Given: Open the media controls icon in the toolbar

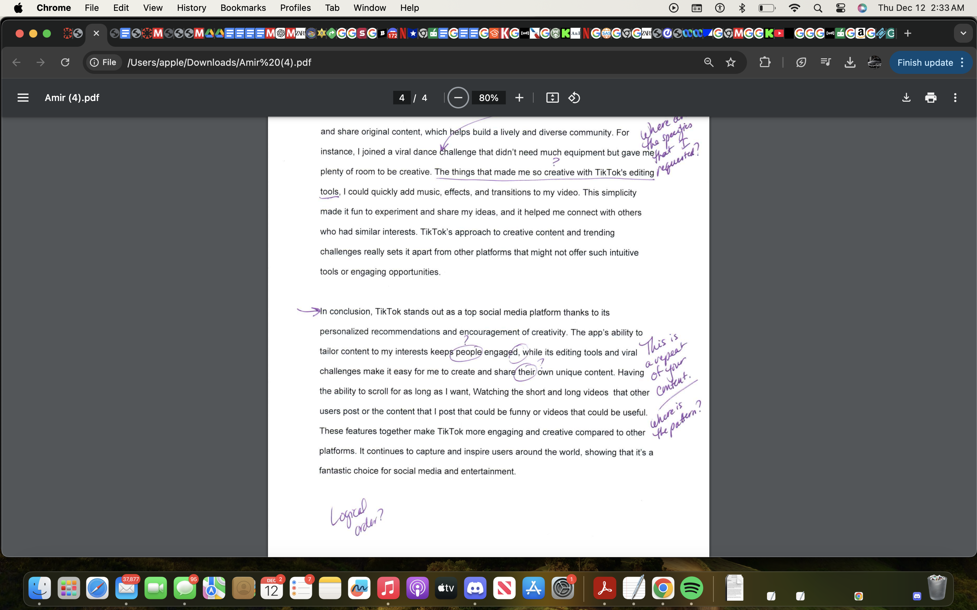Looking at the screenshot, I should tap(825, 62).
